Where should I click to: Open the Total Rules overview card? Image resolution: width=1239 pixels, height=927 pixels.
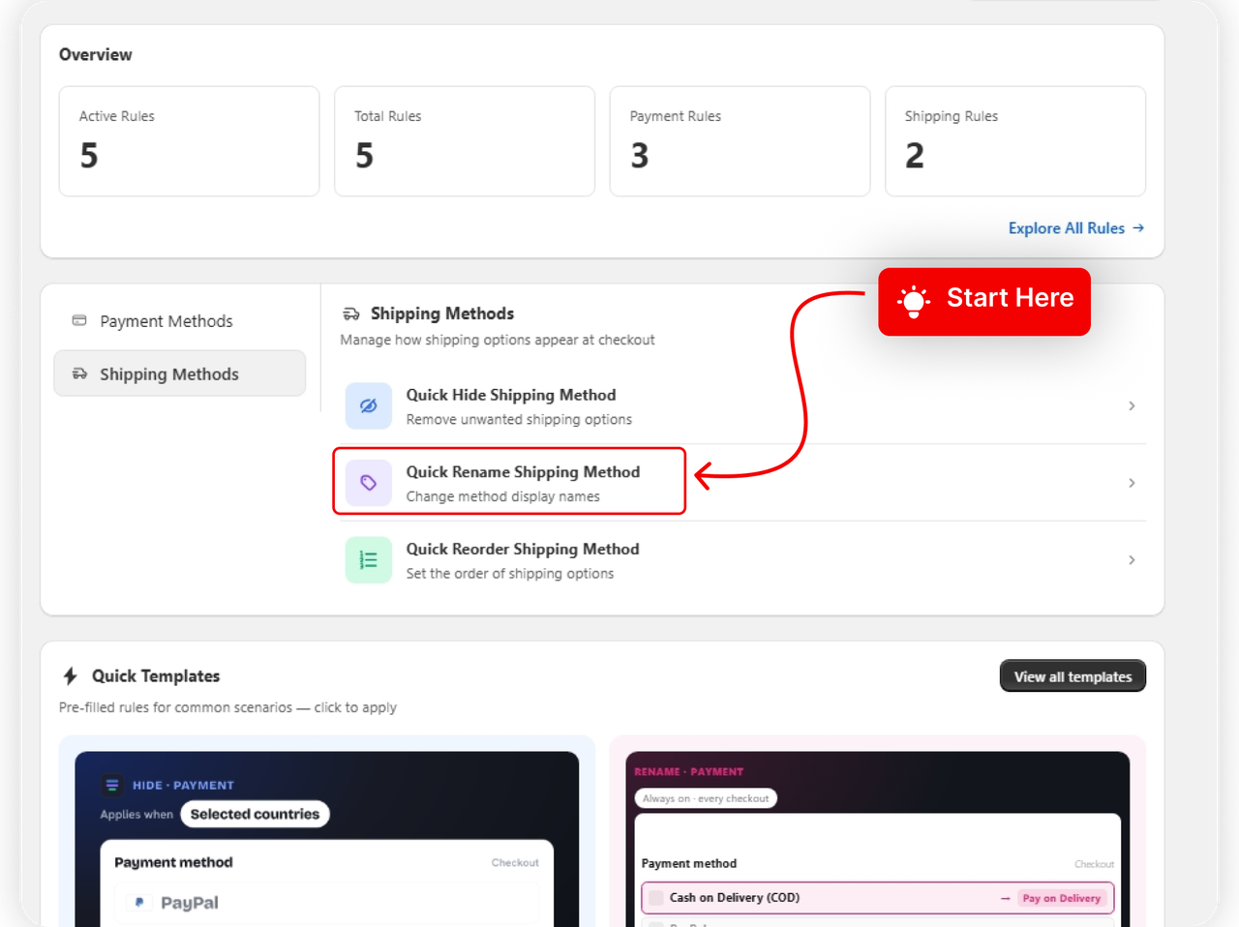[x=465, y=141]
